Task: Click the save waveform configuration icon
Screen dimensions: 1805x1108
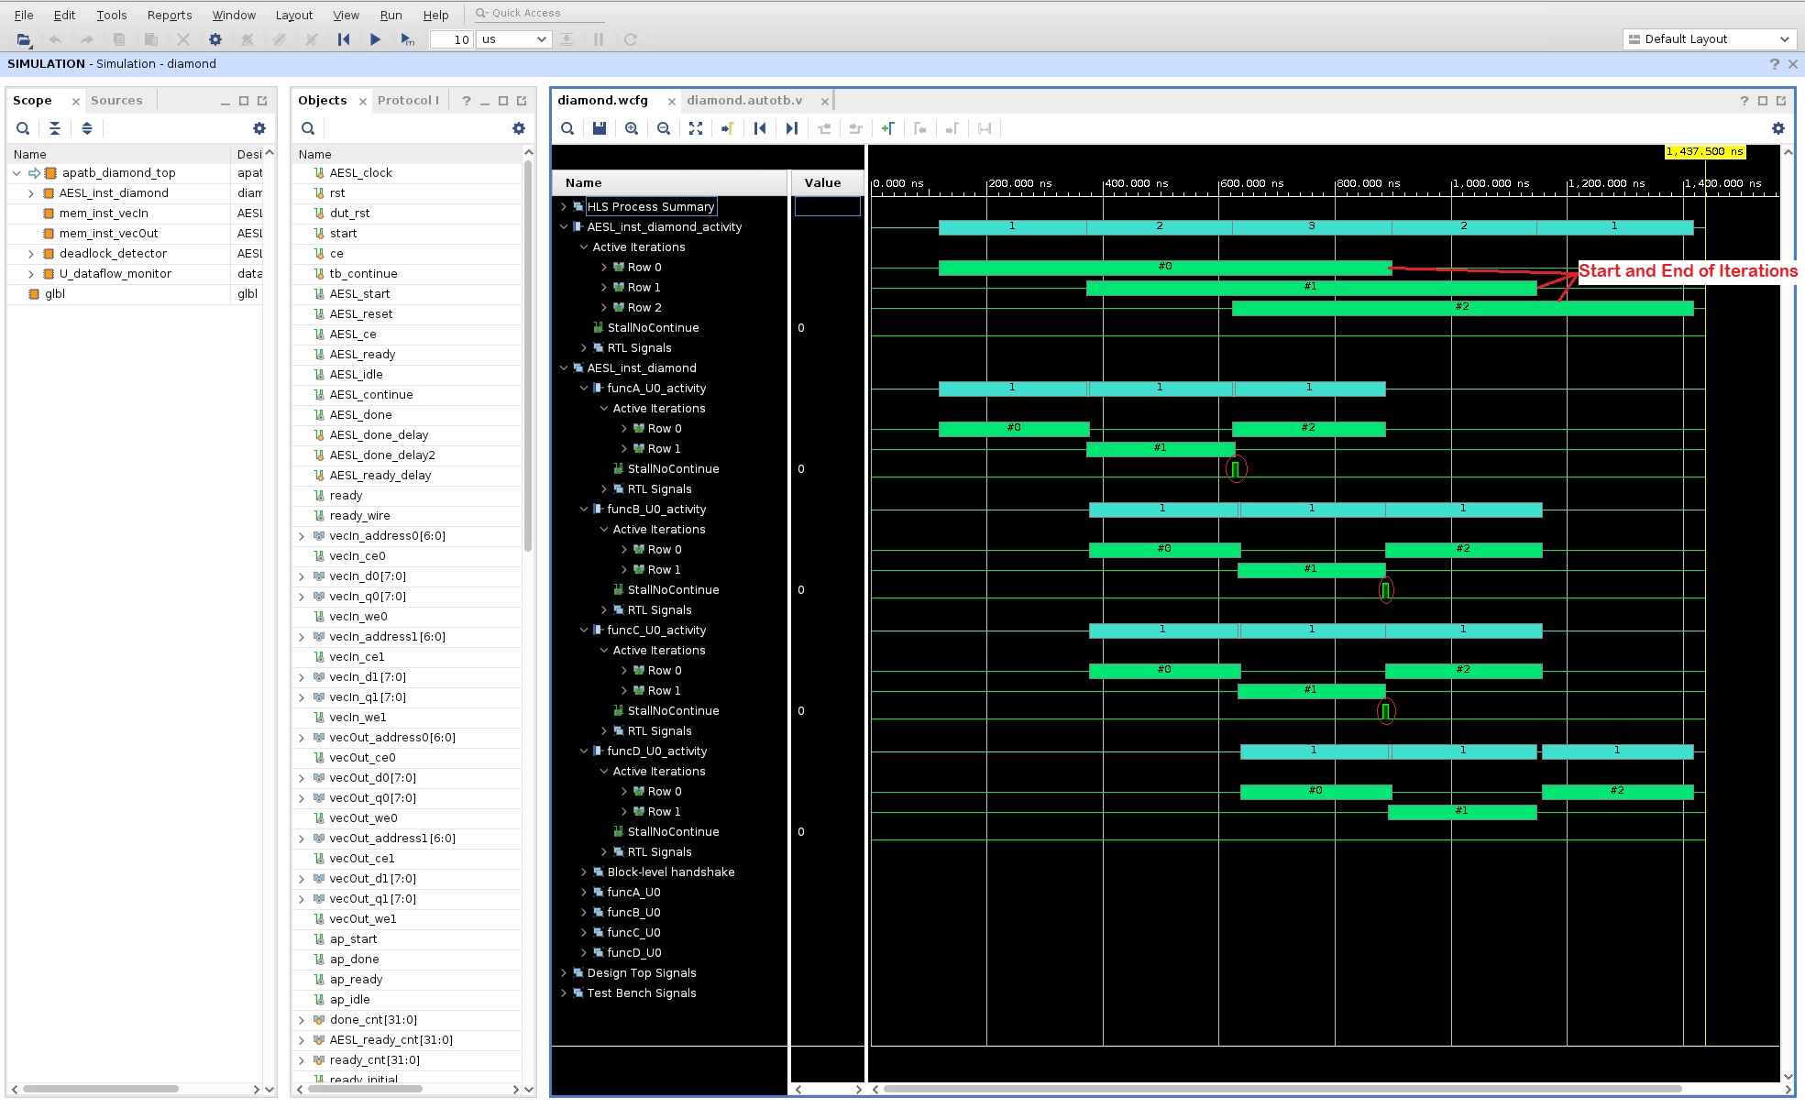Action: [599, 127]
